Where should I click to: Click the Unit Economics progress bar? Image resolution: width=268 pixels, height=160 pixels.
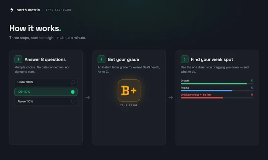pos(217,98)
